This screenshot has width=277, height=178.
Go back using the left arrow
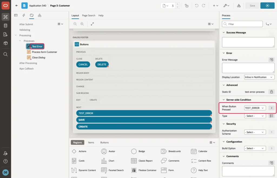click(17, 5)
